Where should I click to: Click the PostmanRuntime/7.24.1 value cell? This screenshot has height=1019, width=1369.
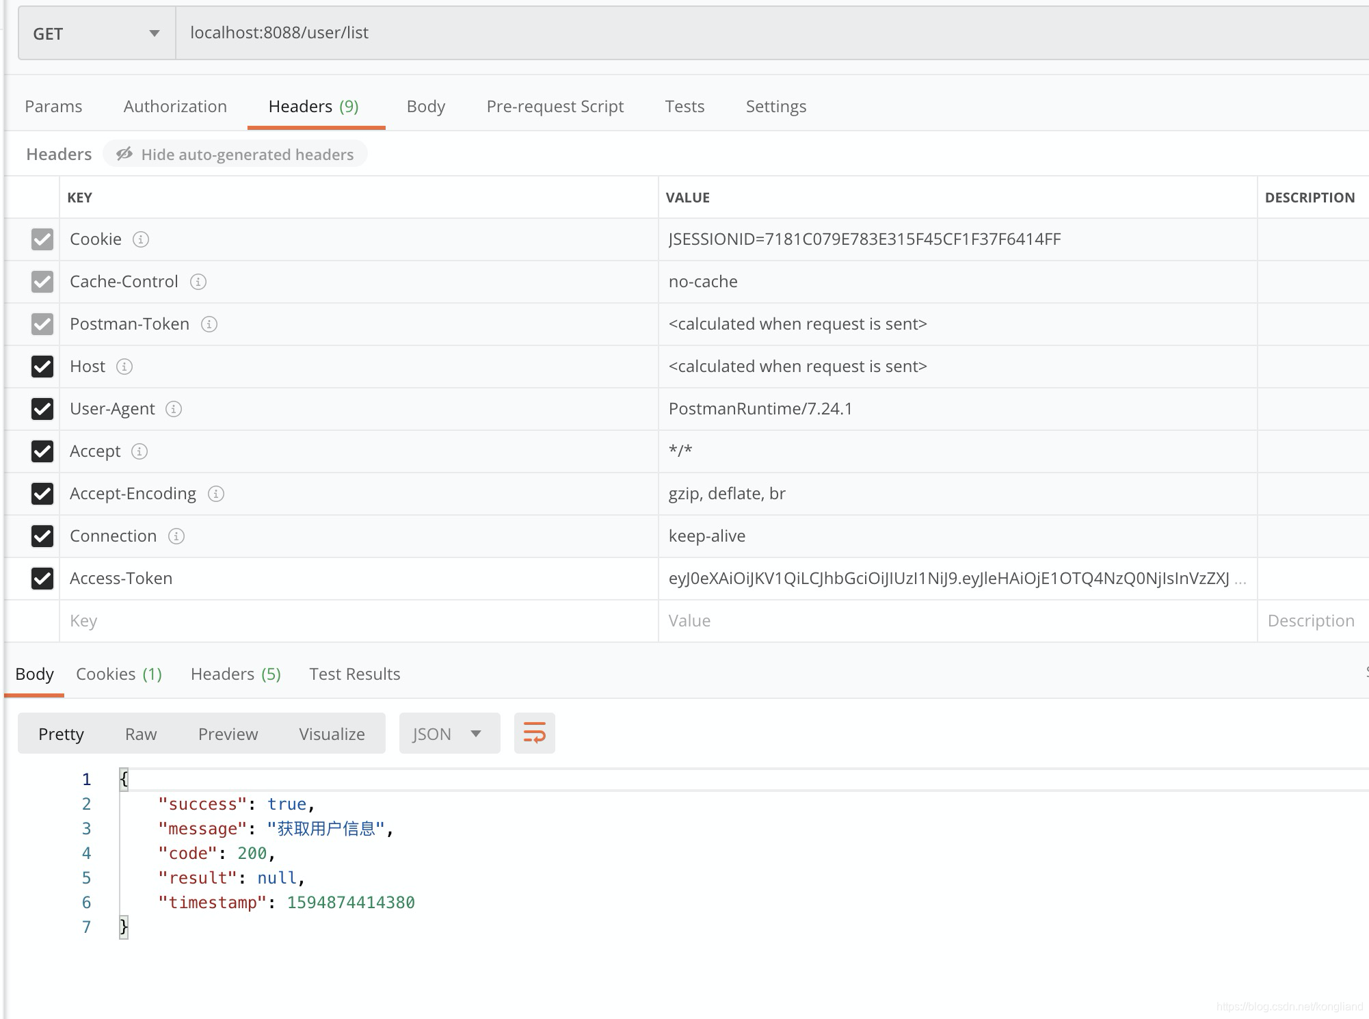pos(957,409)
